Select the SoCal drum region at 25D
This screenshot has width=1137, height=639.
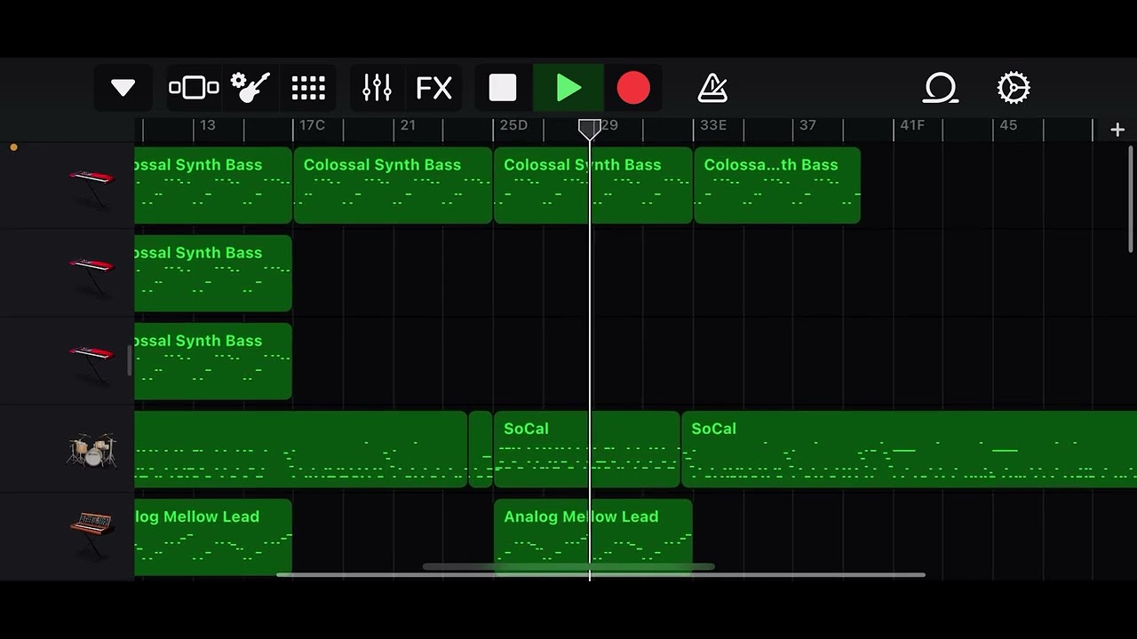pos(586,449)
